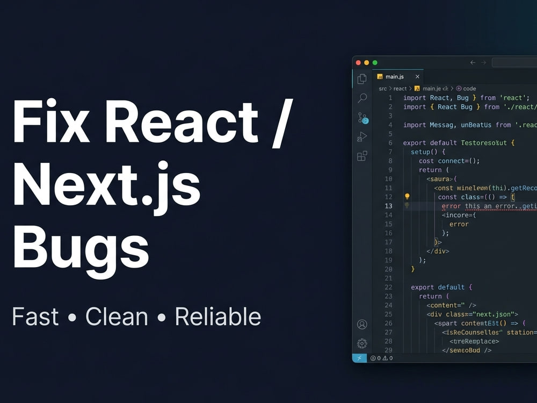Click the 'cost connect=();' code line

pos(449,161)
